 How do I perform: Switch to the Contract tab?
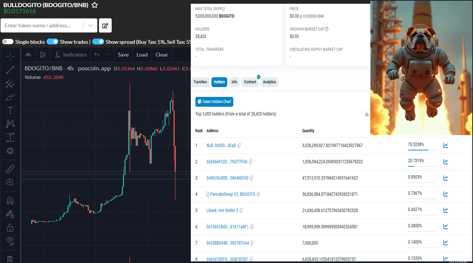point(250,82)
